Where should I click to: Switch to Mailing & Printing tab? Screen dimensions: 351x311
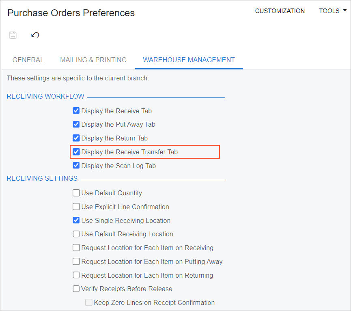point(93,60)
